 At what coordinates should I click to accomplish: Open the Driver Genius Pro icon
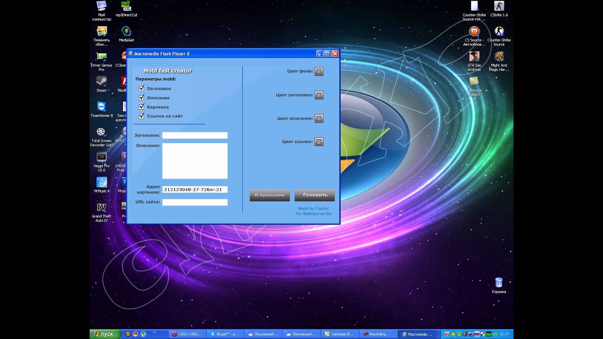pos(101,61)
